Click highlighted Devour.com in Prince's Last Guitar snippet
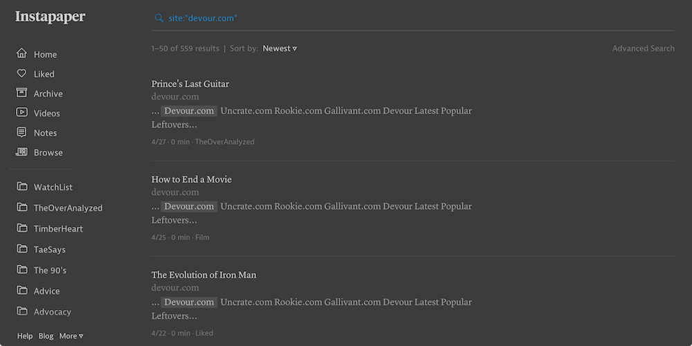This screenshot has width=692, height=346. click(x=189, y=111)
